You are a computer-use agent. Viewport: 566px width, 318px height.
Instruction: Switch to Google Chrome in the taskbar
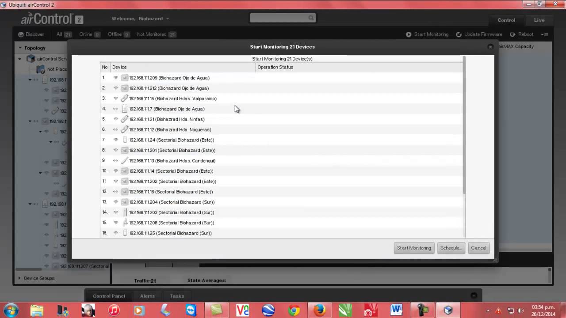click(294, 310)
